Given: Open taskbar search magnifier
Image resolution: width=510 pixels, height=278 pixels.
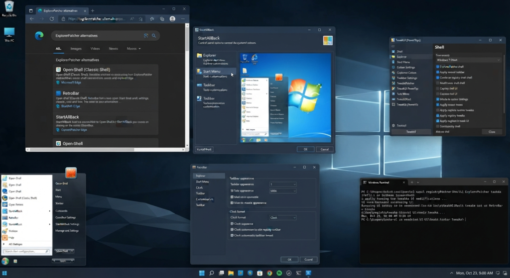Looking at the screenshot, I should click(211, 273).
